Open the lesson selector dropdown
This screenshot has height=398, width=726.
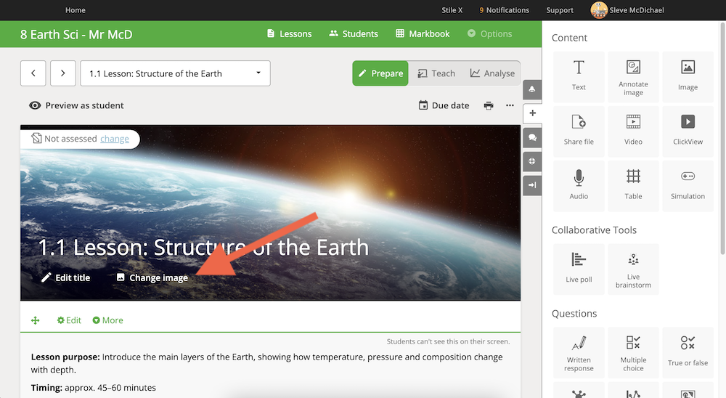[x=175, y=73]
